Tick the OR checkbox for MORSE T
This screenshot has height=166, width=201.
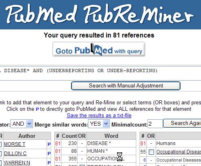tap(0, 144)
